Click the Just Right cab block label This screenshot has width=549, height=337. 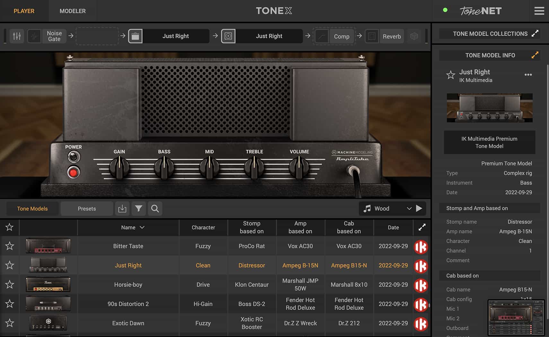[269, 36]
